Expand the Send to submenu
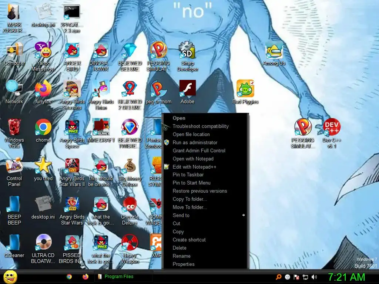The height and width of the screenshot is (284, 379). coord(205,215)
